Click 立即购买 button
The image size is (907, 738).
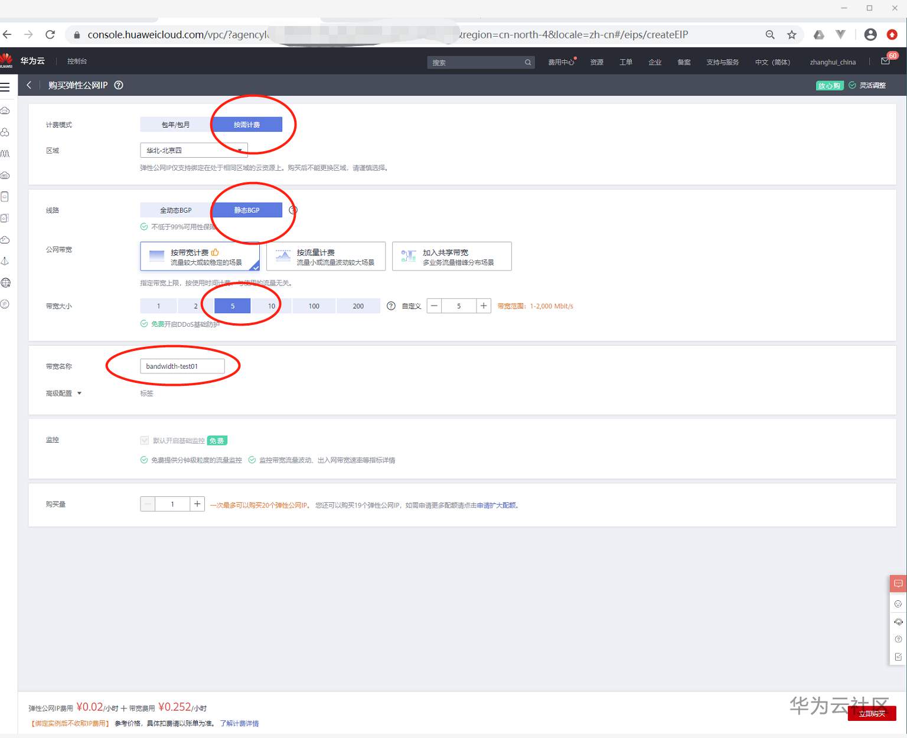click(x=872, y=713)
